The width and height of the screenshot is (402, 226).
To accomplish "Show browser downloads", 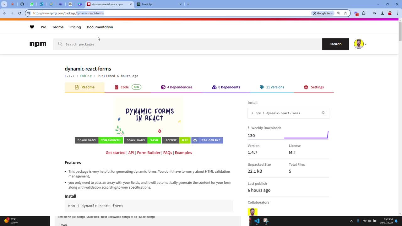I will click(382, 13).
